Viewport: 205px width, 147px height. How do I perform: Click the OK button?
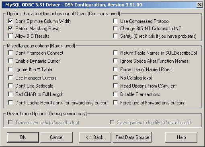(23, 137)
